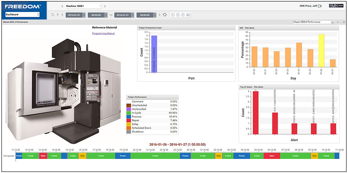Viewport: 348px width, 173px height.
Task: Click the Unscheduled brown legend swatch
Action: (x=129, y=105)
